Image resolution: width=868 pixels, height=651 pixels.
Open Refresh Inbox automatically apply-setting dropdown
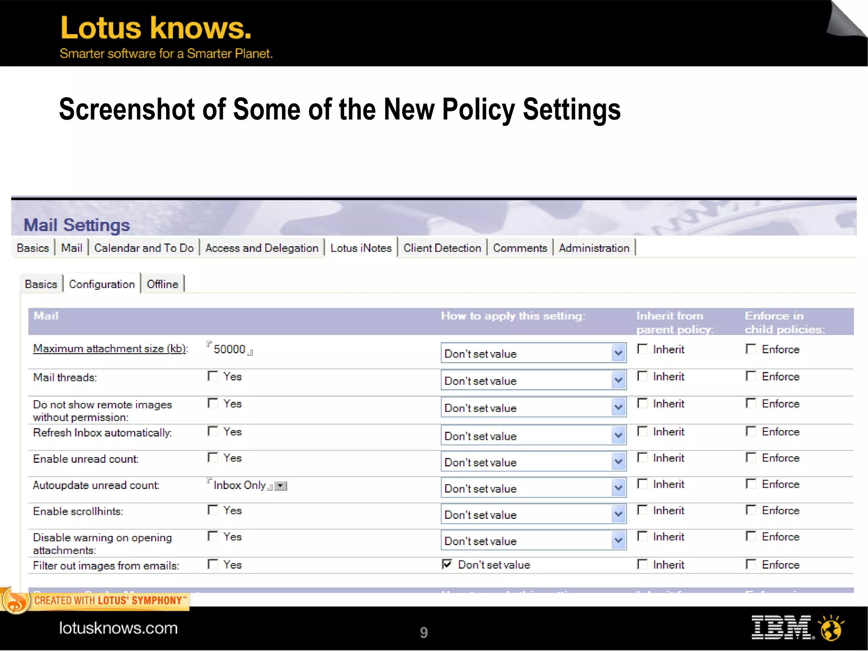pos(534,435)
